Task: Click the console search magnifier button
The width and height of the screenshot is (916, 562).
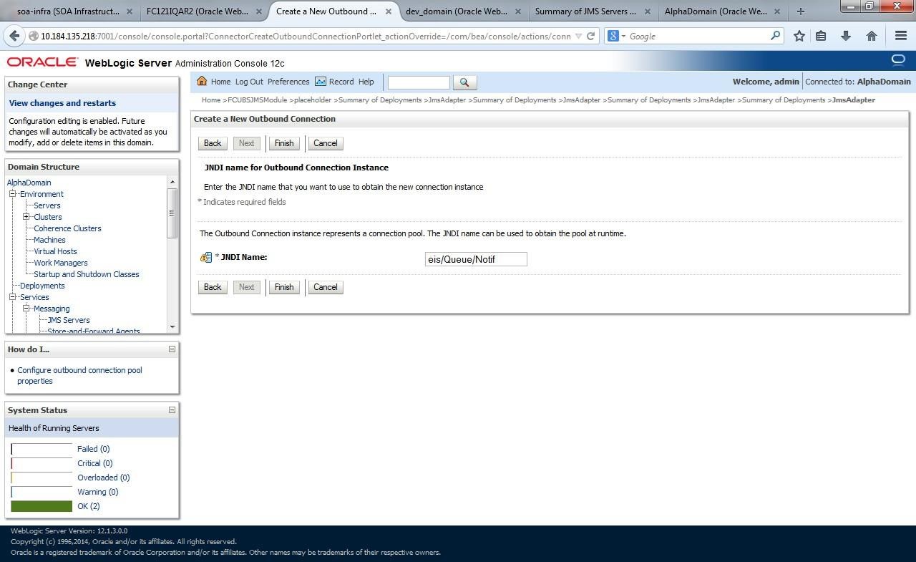Action: [x=464, y=82]
